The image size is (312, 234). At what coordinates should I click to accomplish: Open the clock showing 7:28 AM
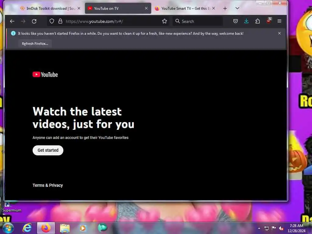pos(296,228)
